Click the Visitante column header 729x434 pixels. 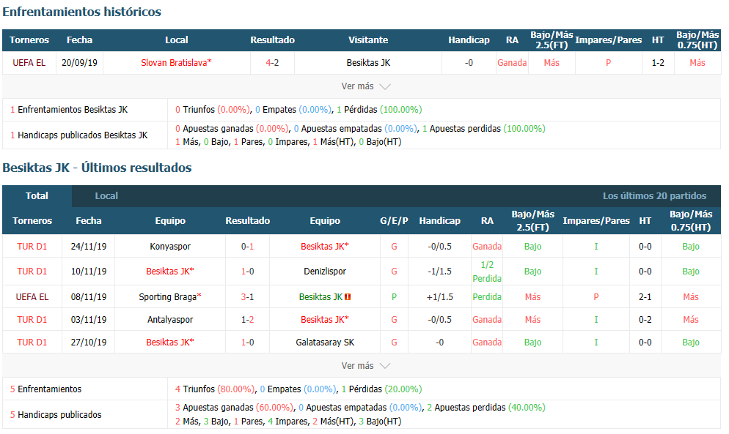368,40
